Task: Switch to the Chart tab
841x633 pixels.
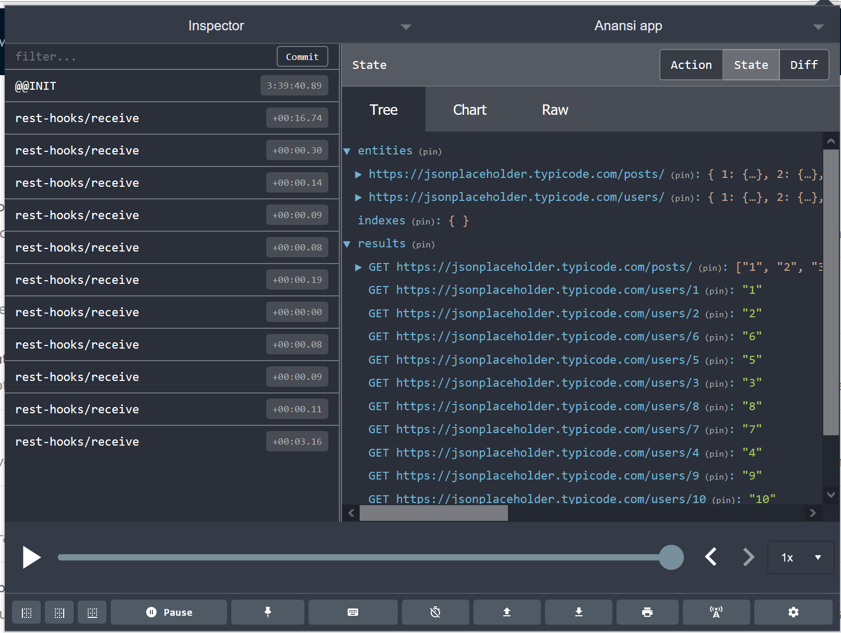Action: coord(469,110)
